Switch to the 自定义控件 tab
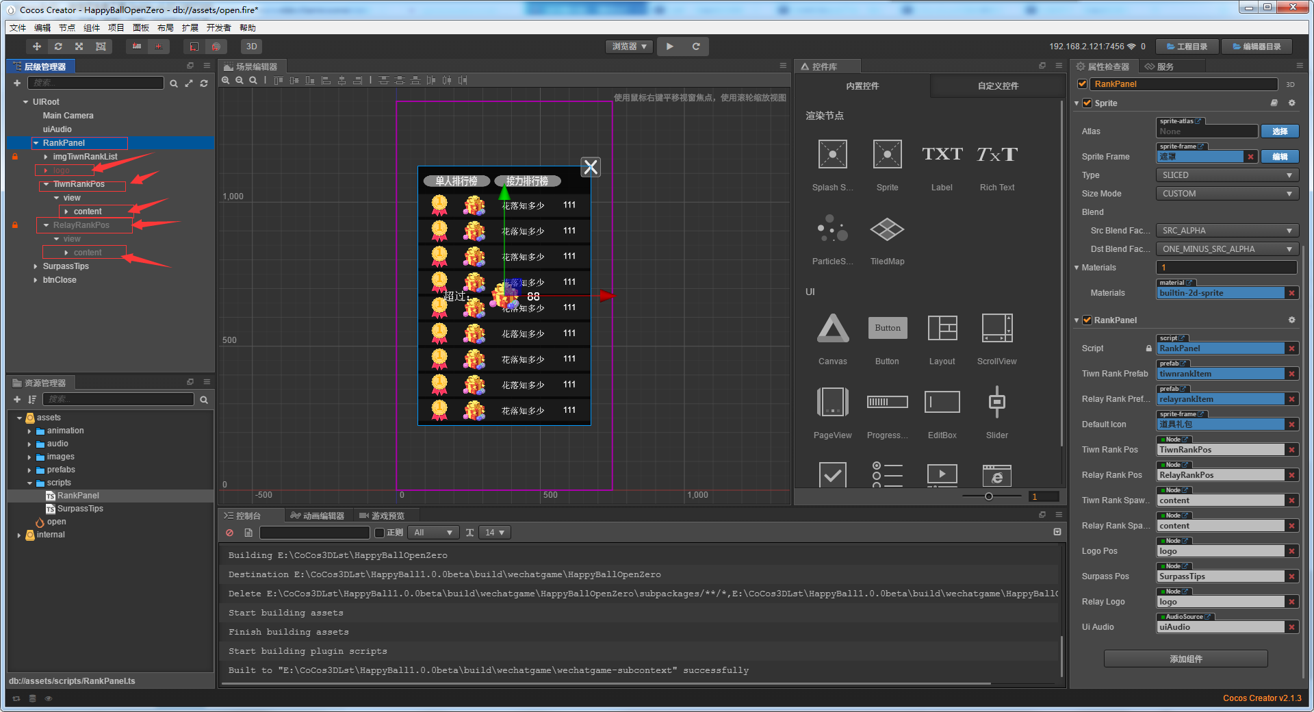1314x712 pixels. [x=997, y=86]
